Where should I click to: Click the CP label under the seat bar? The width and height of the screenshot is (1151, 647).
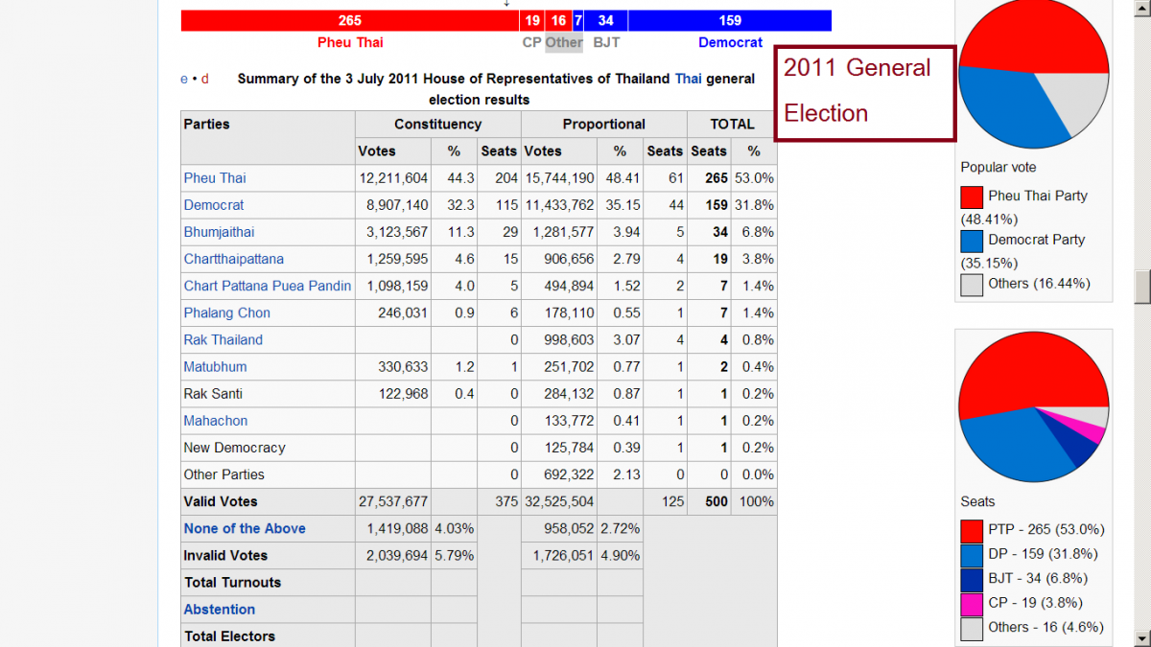[532, 42]
